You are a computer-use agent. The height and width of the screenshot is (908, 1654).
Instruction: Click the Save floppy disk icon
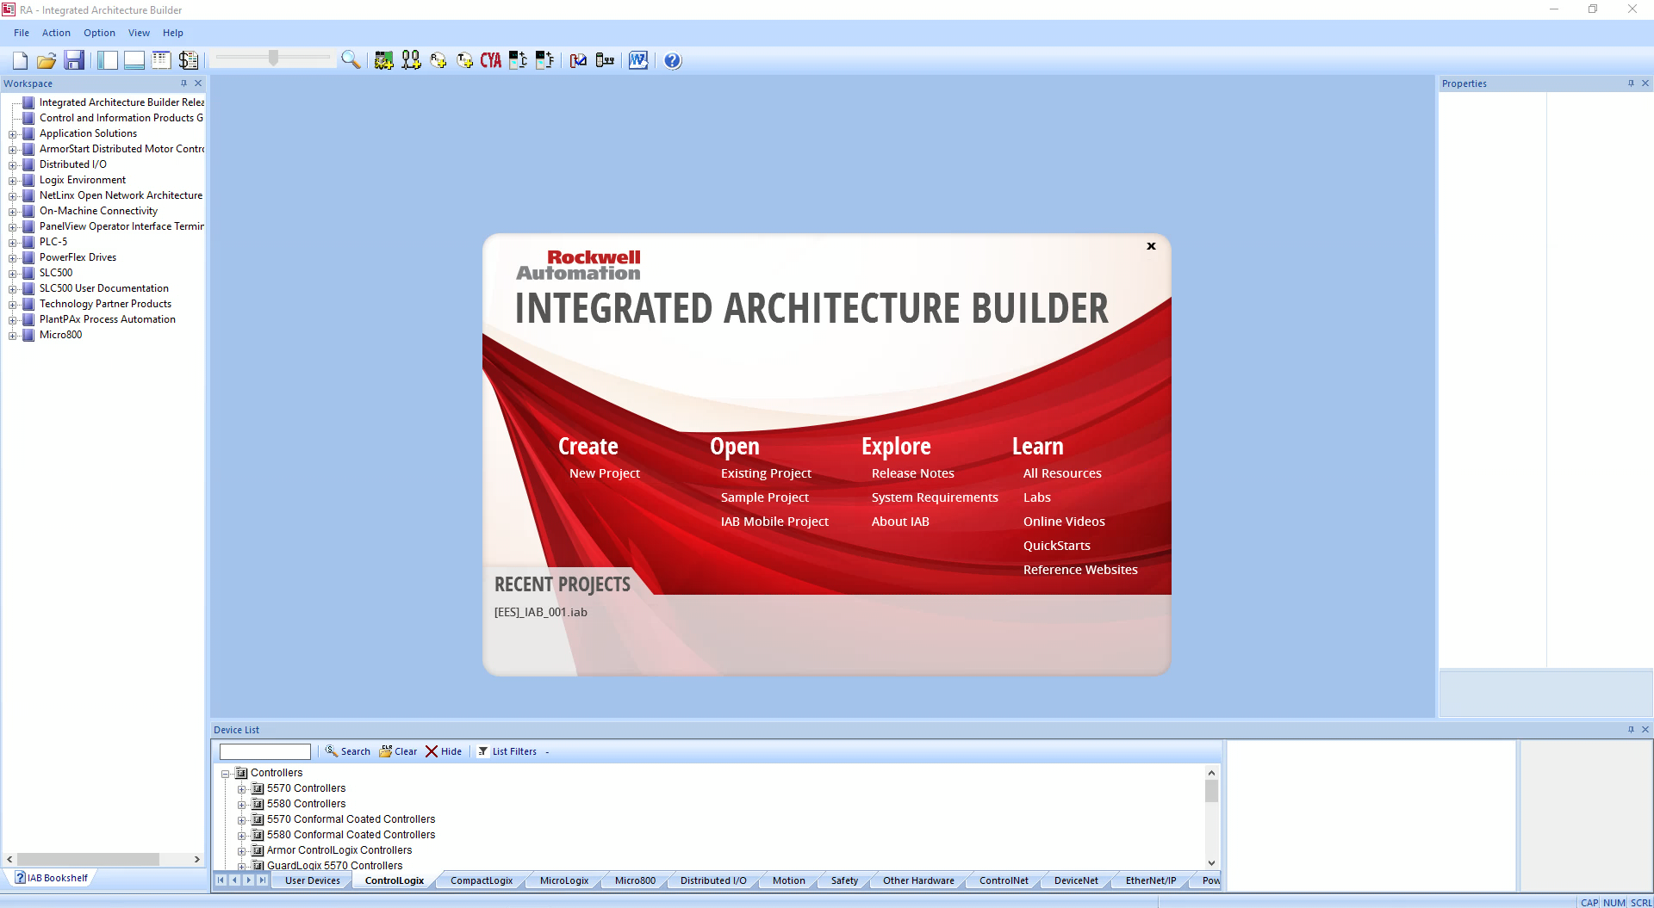(x=74, y=60)
